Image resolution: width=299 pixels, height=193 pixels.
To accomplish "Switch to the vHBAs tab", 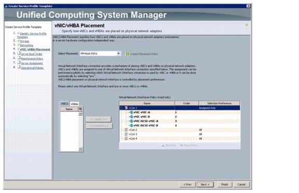I will click(x=74, y=104).
